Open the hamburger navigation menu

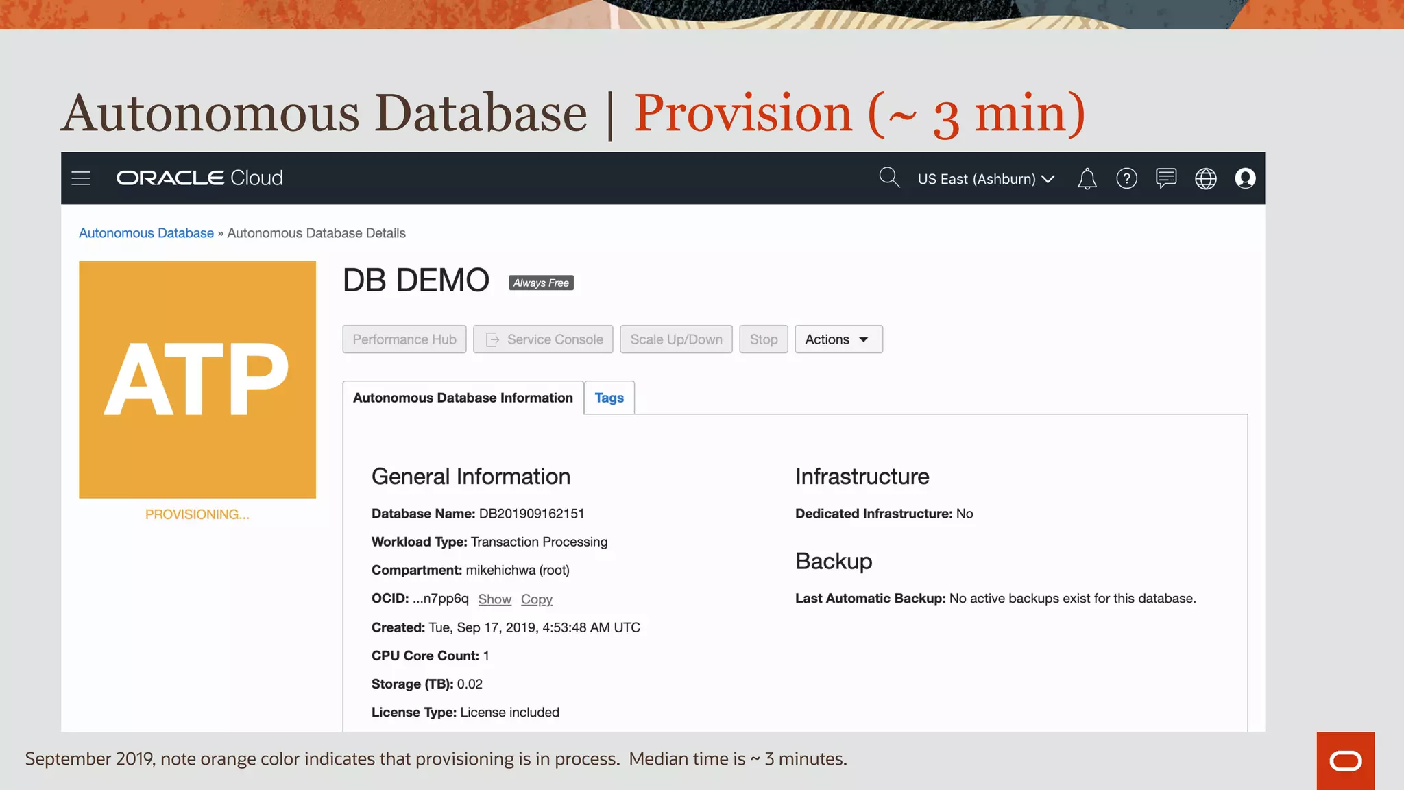coord(81,178)
